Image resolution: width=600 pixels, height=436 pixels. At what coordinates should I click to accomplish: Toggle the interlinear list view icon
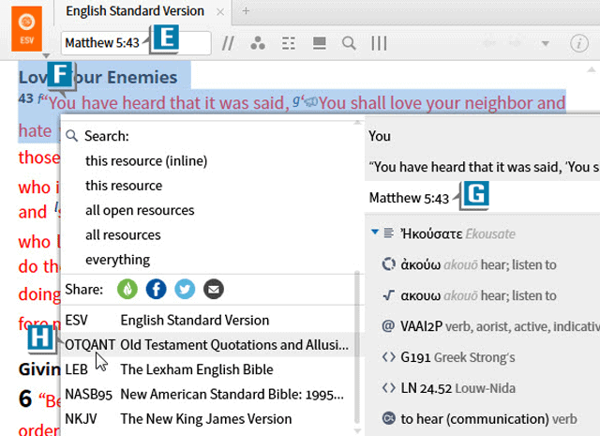coord(289,43)
